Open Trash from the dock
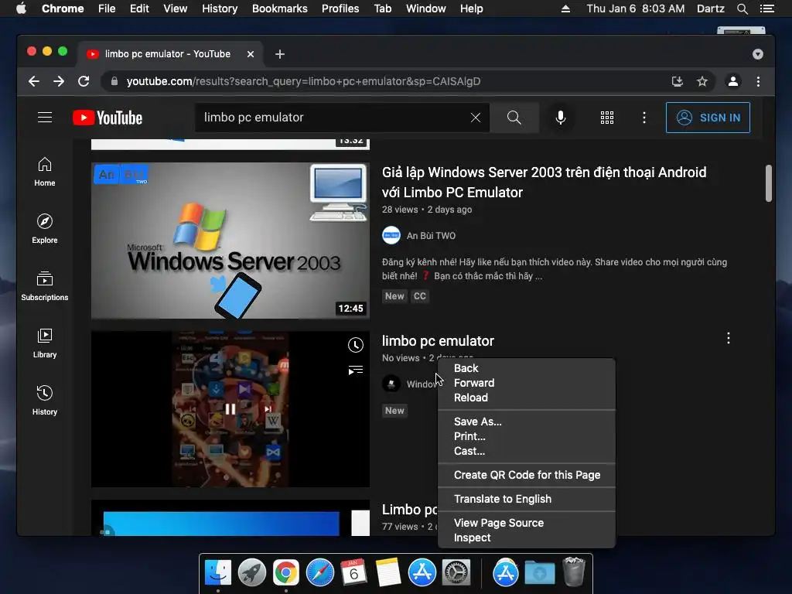Screen dimensions: 792x594 574,572
